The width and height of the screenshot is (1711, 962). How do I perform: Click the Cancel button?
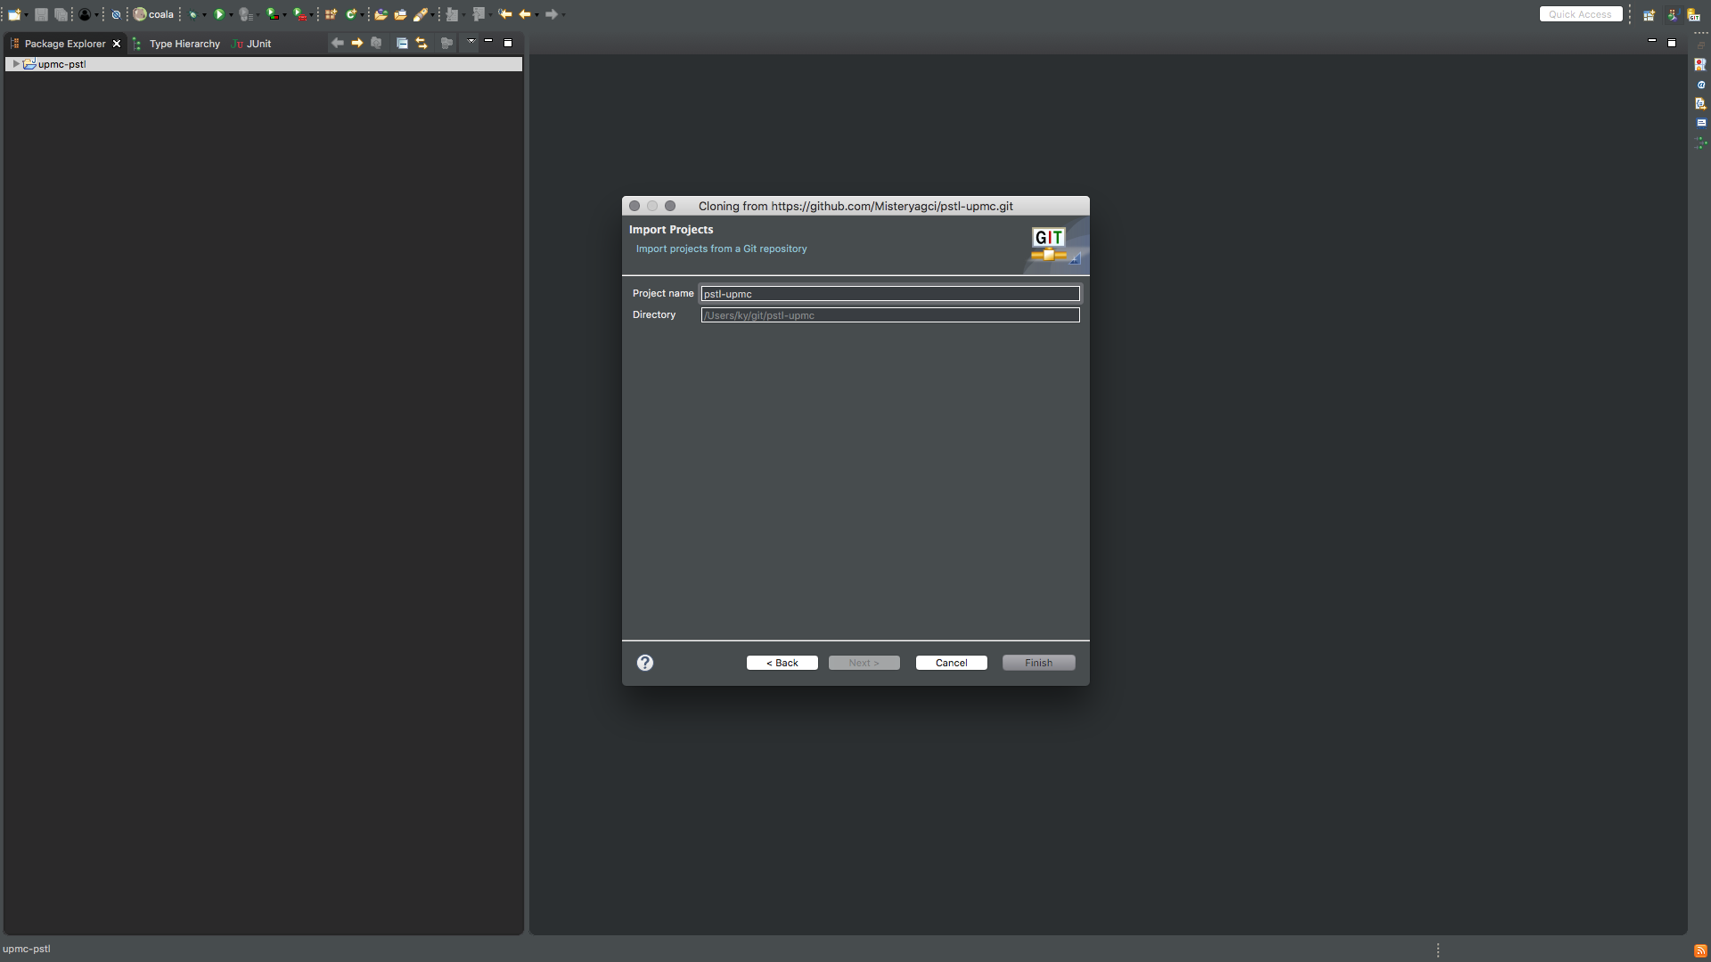951,663
